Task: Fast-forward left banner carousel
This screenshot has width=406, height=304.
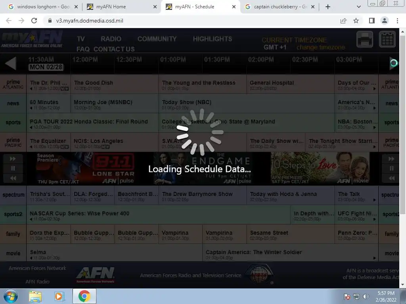Action: [13, 159]
